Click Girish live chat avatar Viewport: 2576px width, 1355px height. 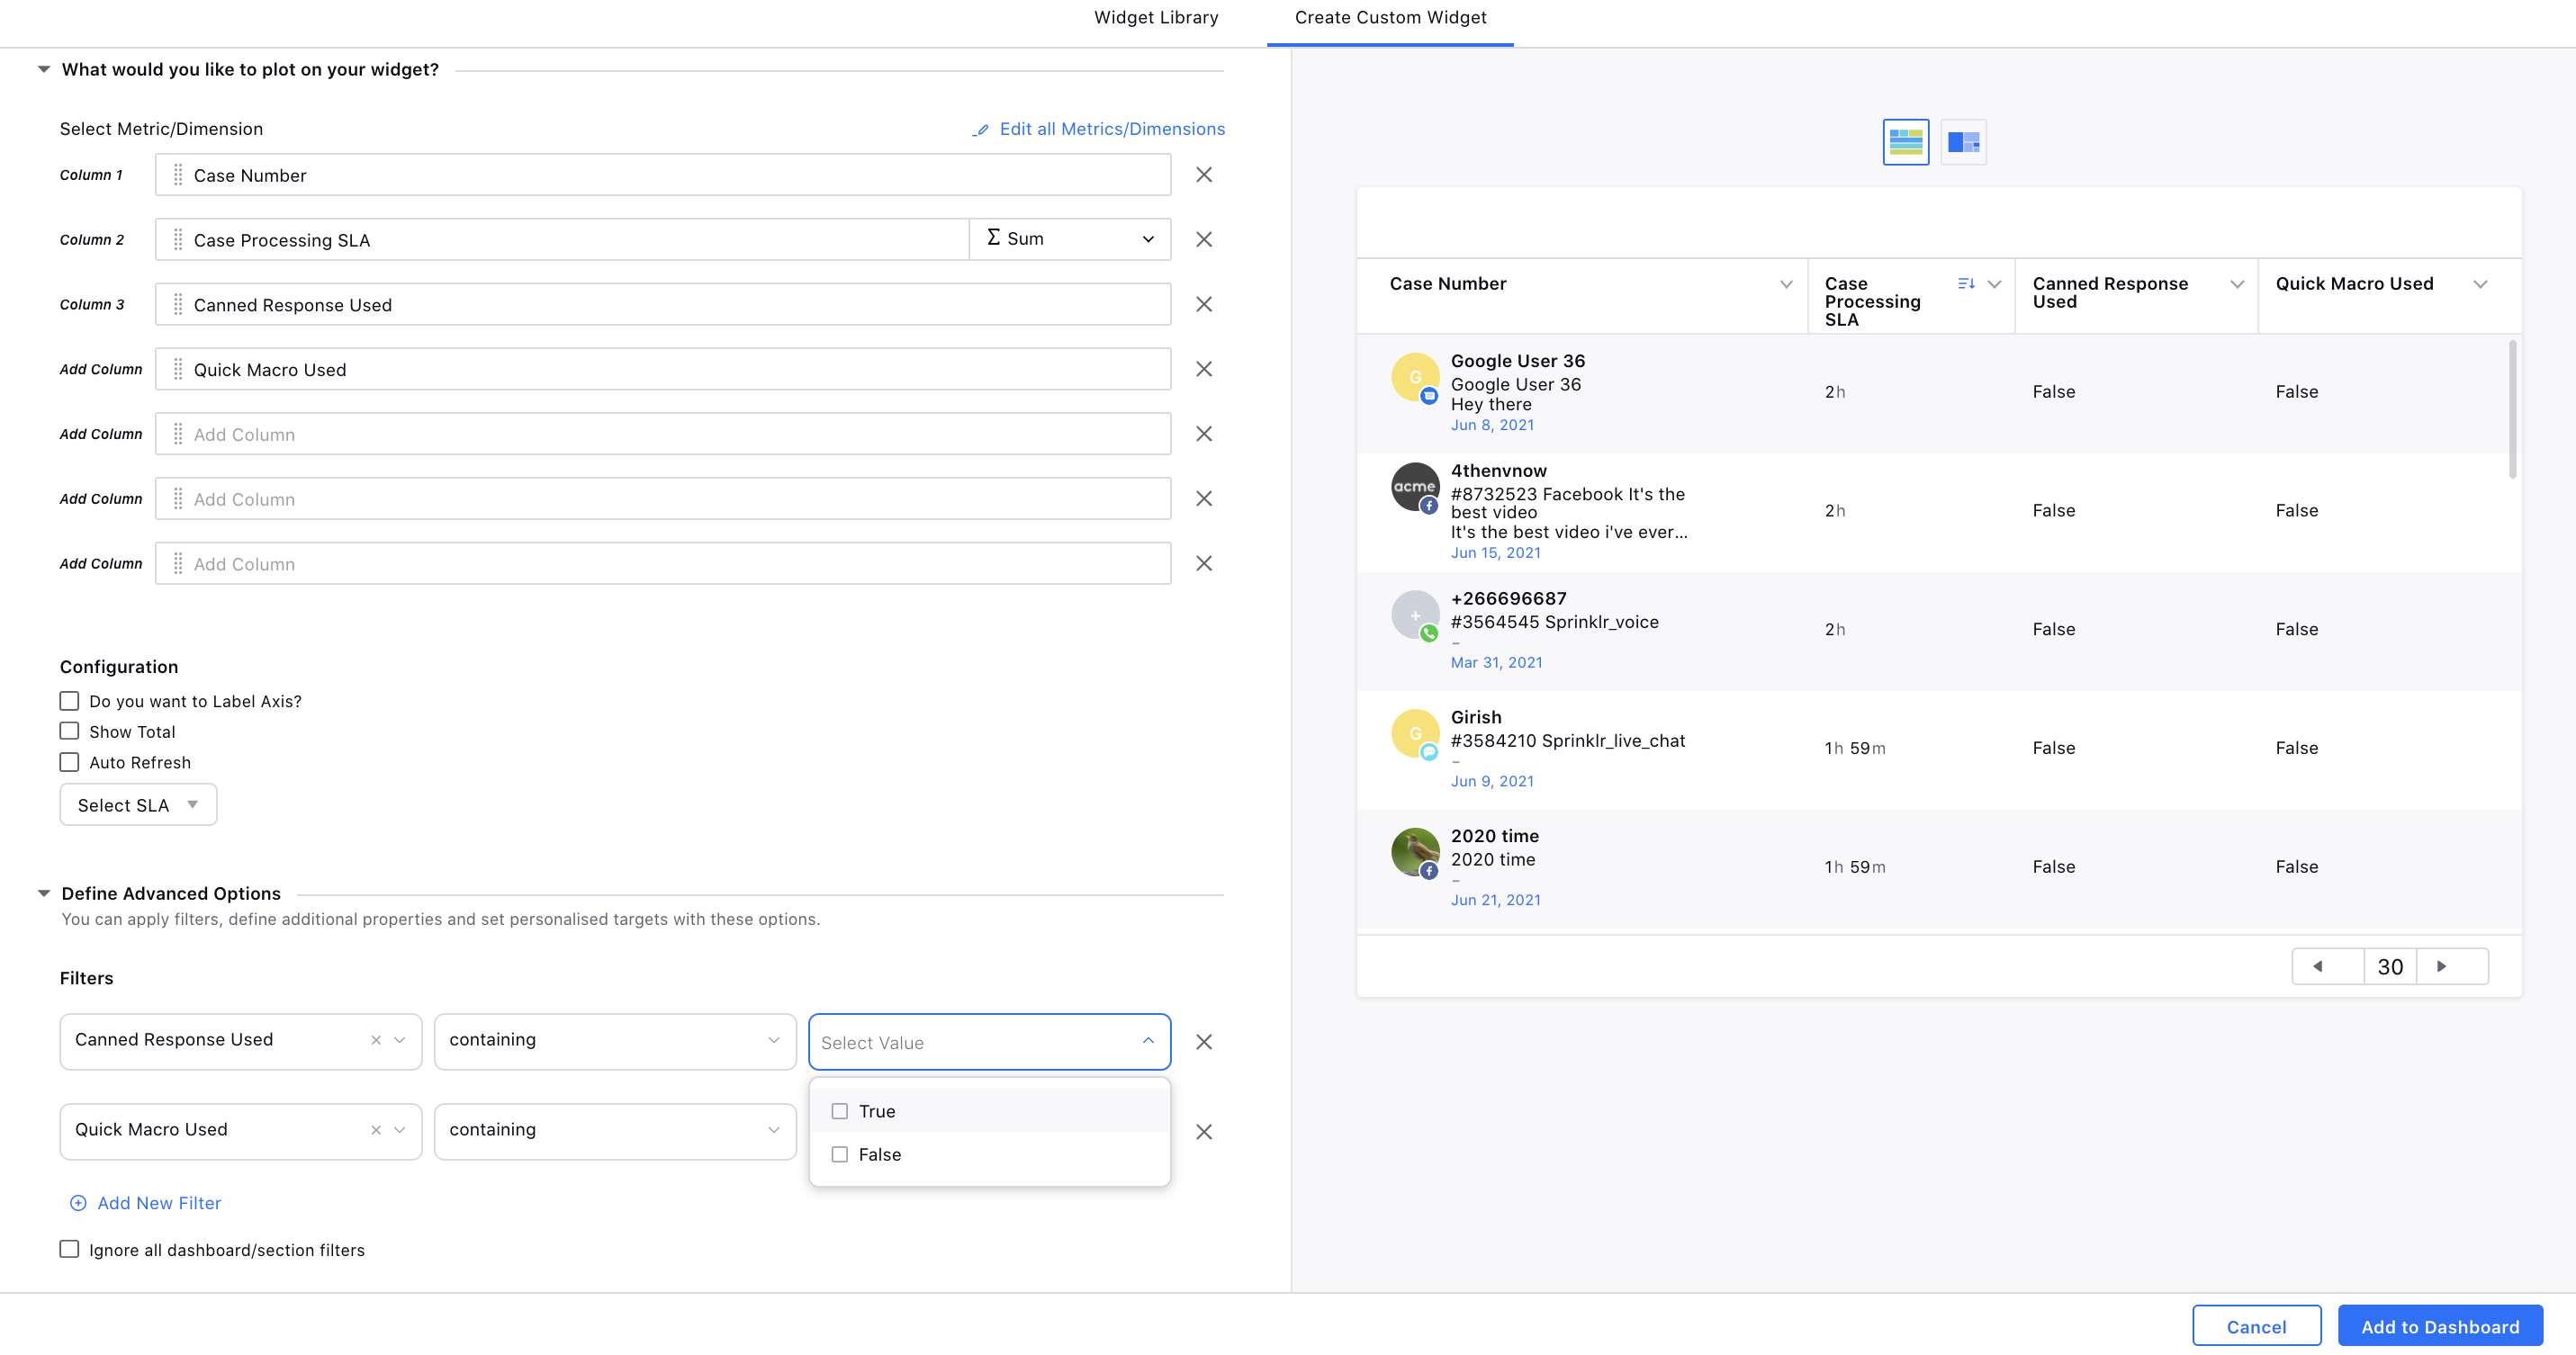click(1415, 734)
